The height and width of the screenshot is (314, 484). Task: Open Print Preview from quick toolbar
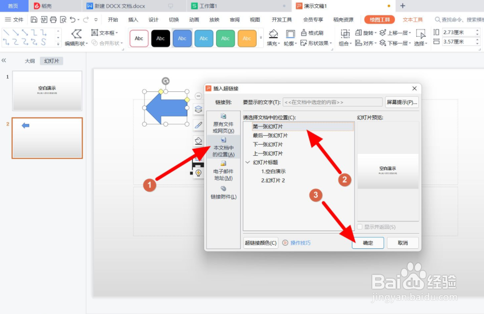click(x=63, y=20)
